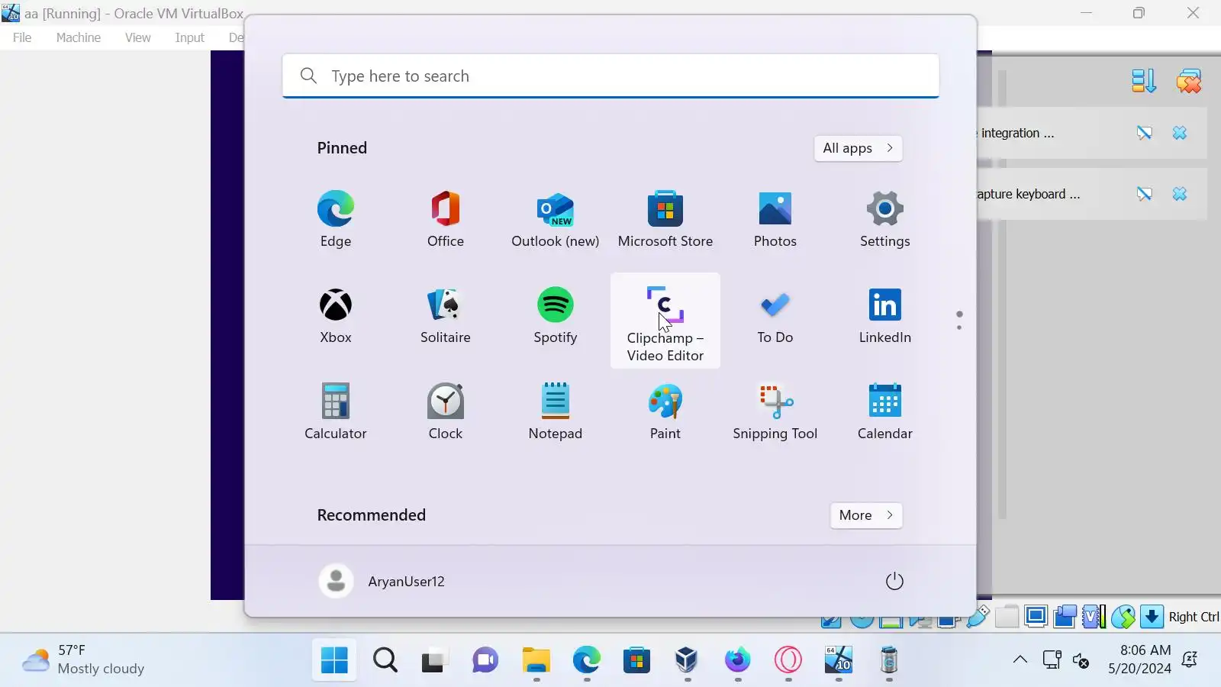Open Settings from the pinned apps
The image size is (1221, 687).
(885, 220)
